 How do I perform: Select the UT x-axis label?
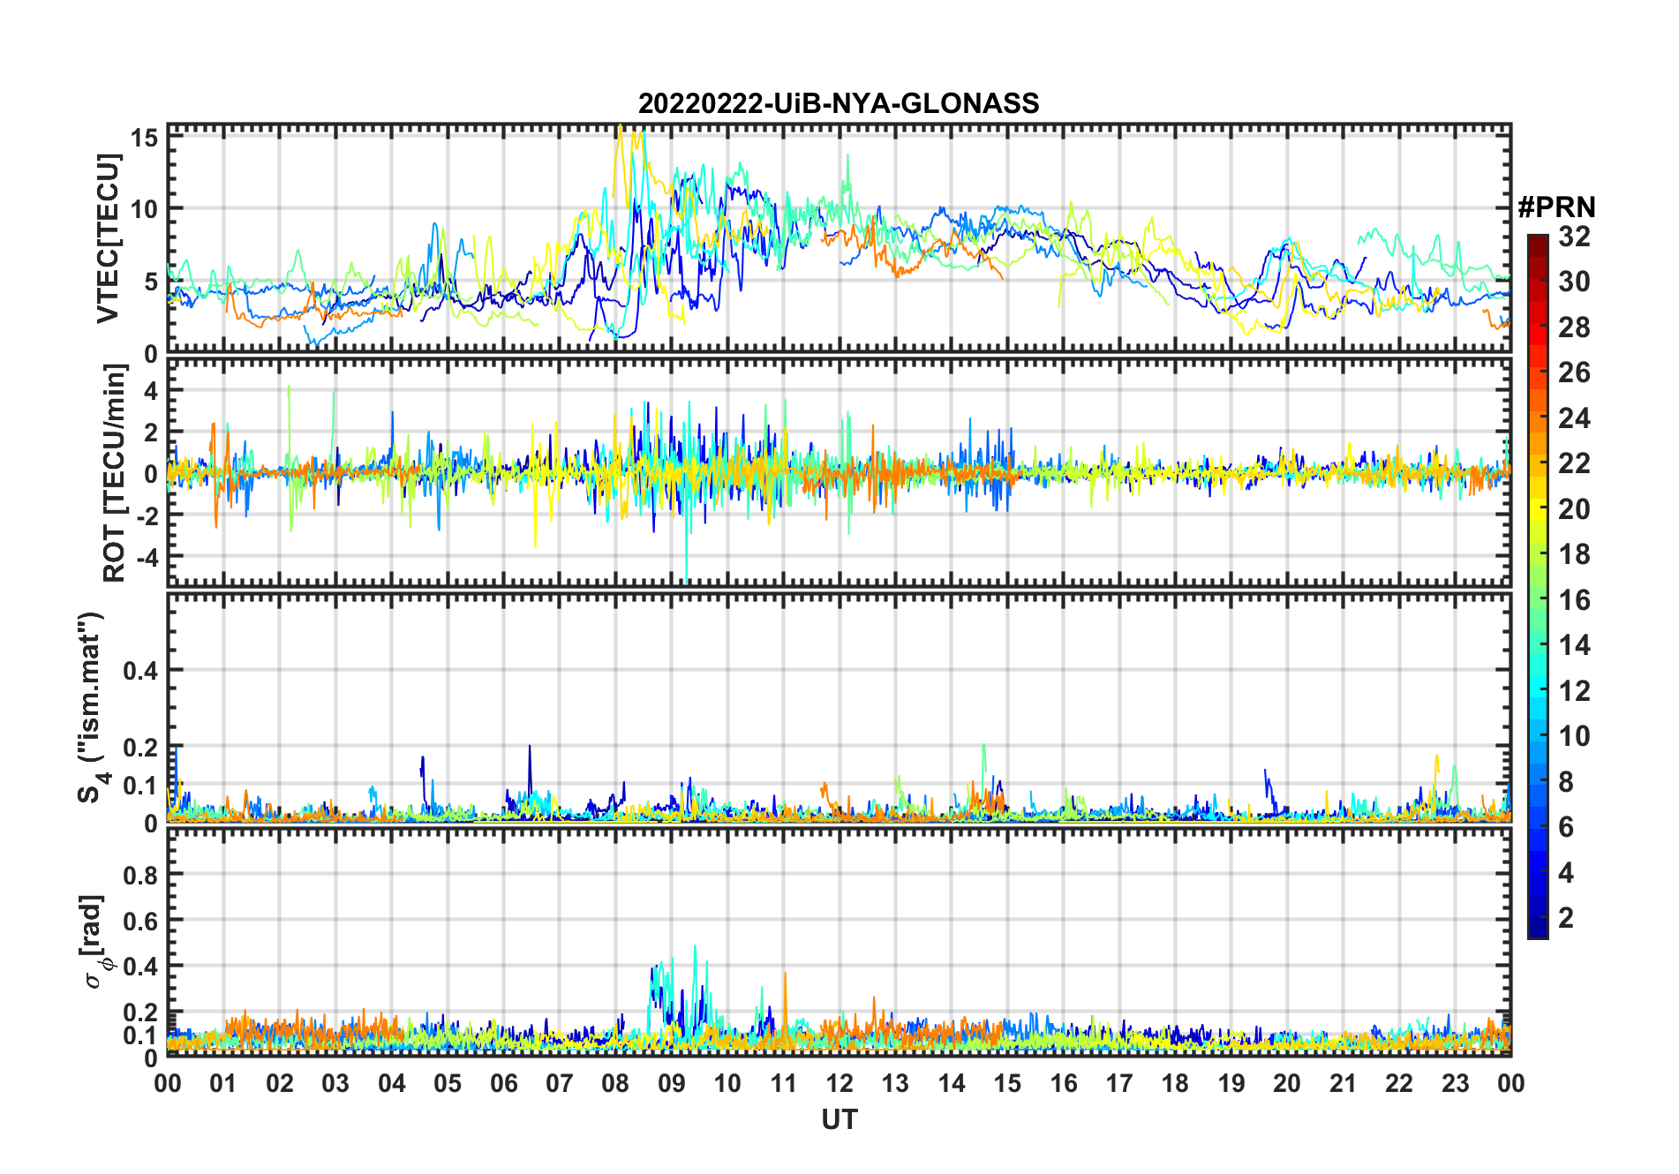click(x=839, y=1119)
